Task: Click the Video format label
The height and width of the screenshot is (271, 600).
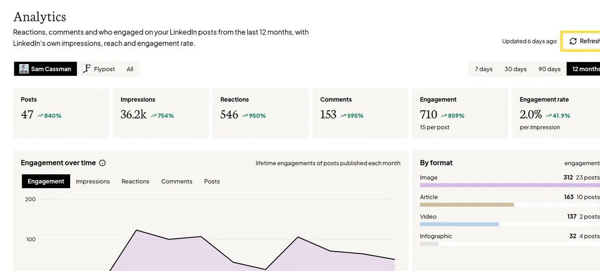Action: pos(428,217)
